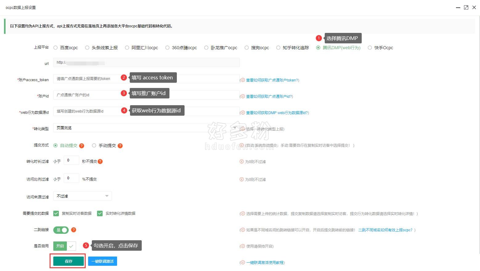Click the 一键联调激活 button

(x=103, y=261)
